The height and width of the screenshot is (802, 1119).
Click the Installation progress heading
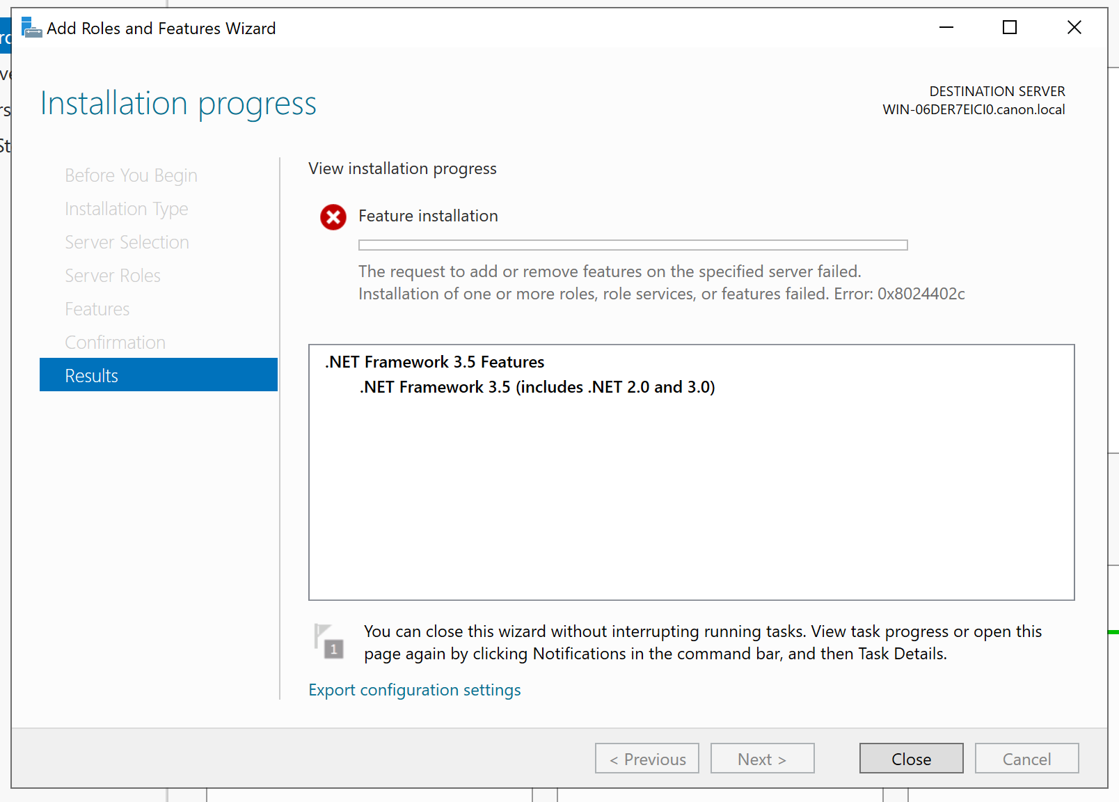179,104
